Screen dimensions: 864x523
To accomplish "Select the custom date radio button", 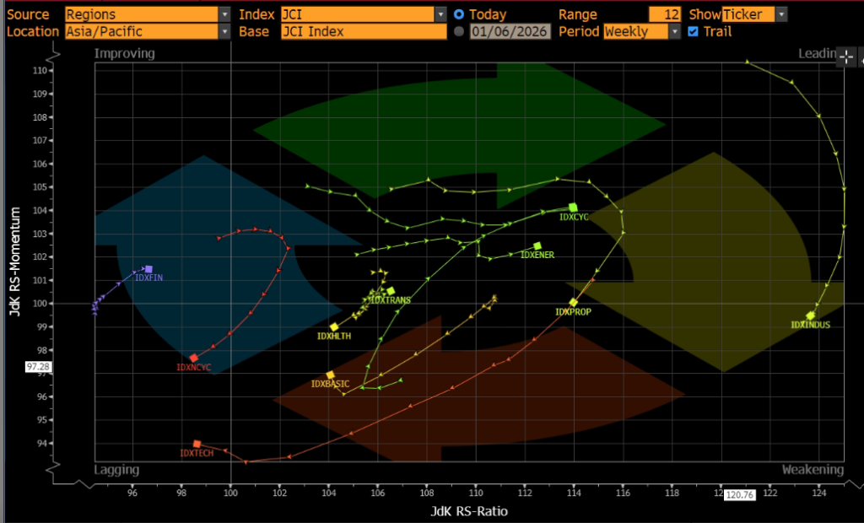I will [459, 31].
